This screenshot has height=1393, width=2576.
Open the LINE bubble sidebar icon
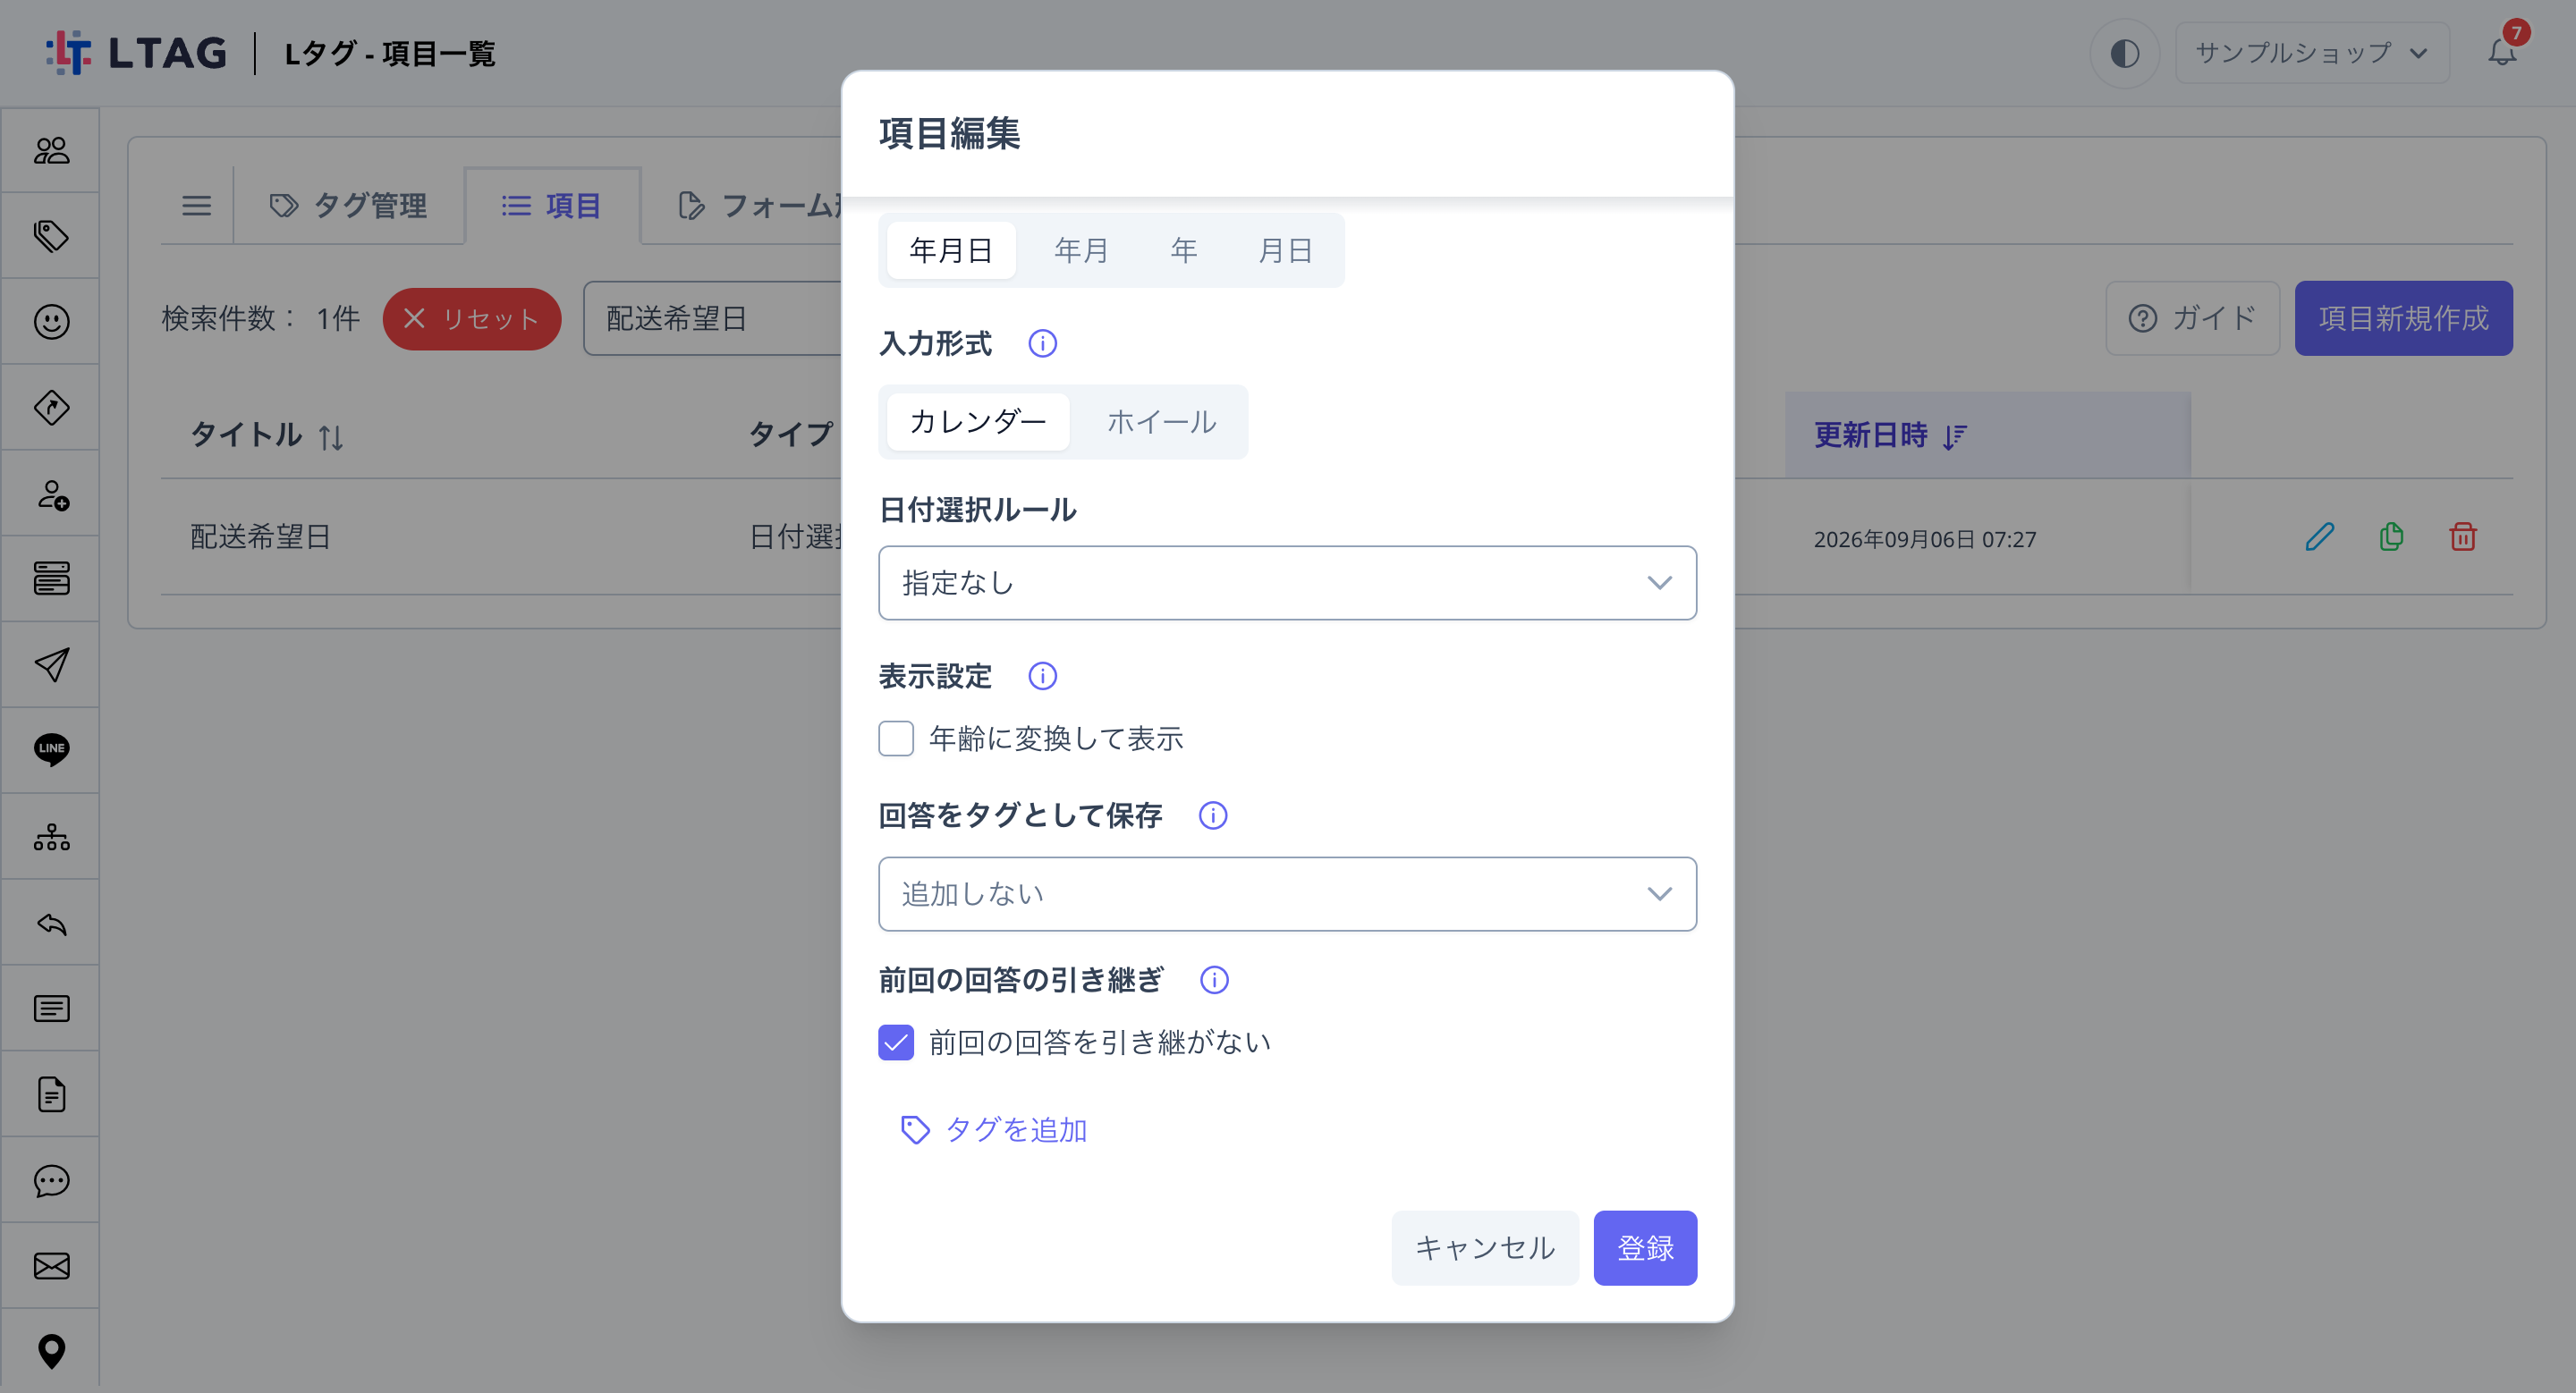tap(51, 749)
